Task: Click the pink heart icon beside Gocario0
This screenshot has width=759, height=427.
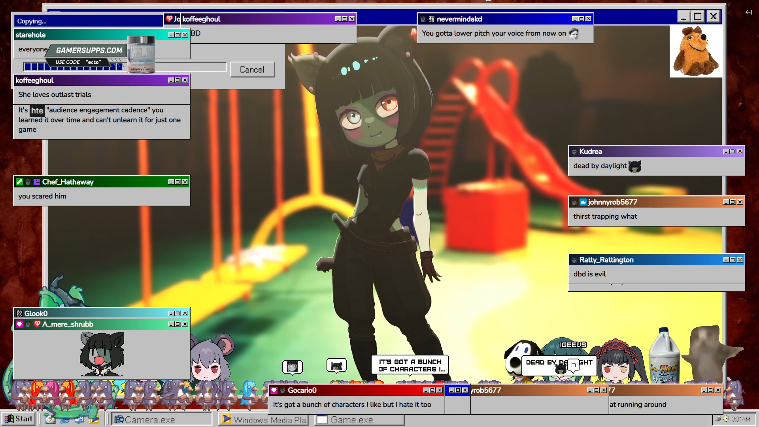Action: (274, 390)
